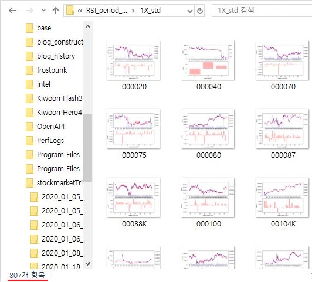Select the stockmarketTri folder
The width and height of the screenshot is (312, 282).
pos(60,183)
